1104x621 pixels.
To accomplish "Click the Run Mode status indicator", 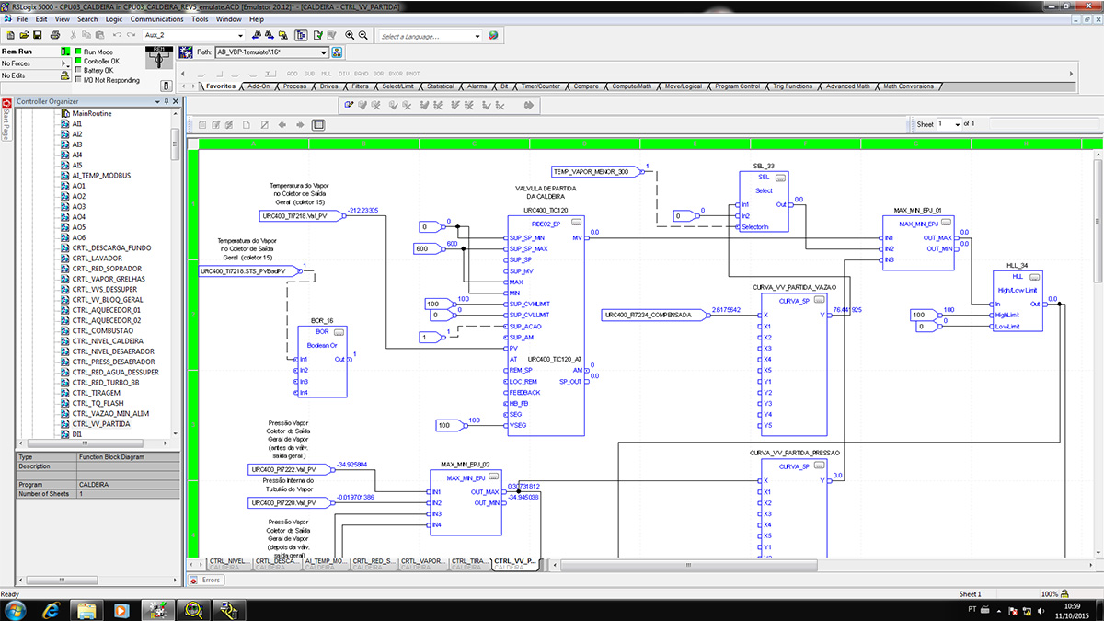I will click(x=78, y=52).
